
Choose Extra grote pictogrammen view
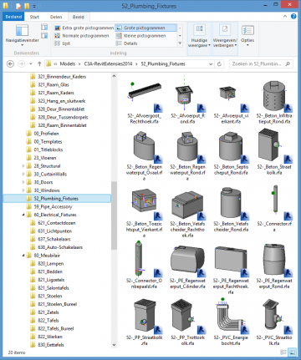(x=84, y=28)
